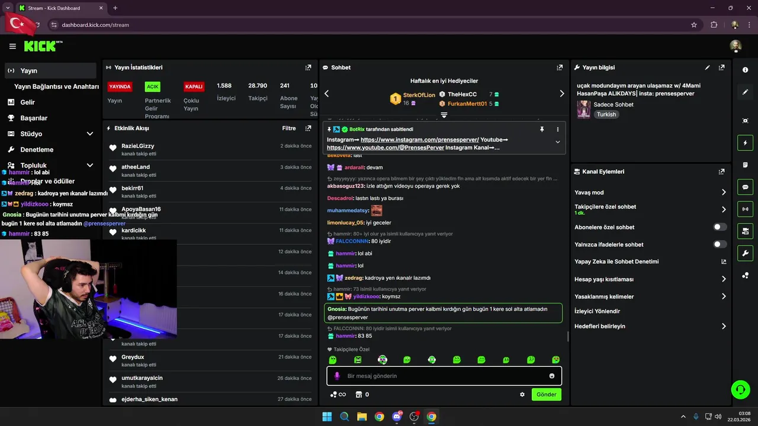Open Yayın Bağlantısı ve Anahtarı page

[56, 86]
